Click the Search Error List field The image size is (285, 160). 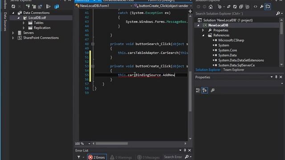tap(173, 157)
